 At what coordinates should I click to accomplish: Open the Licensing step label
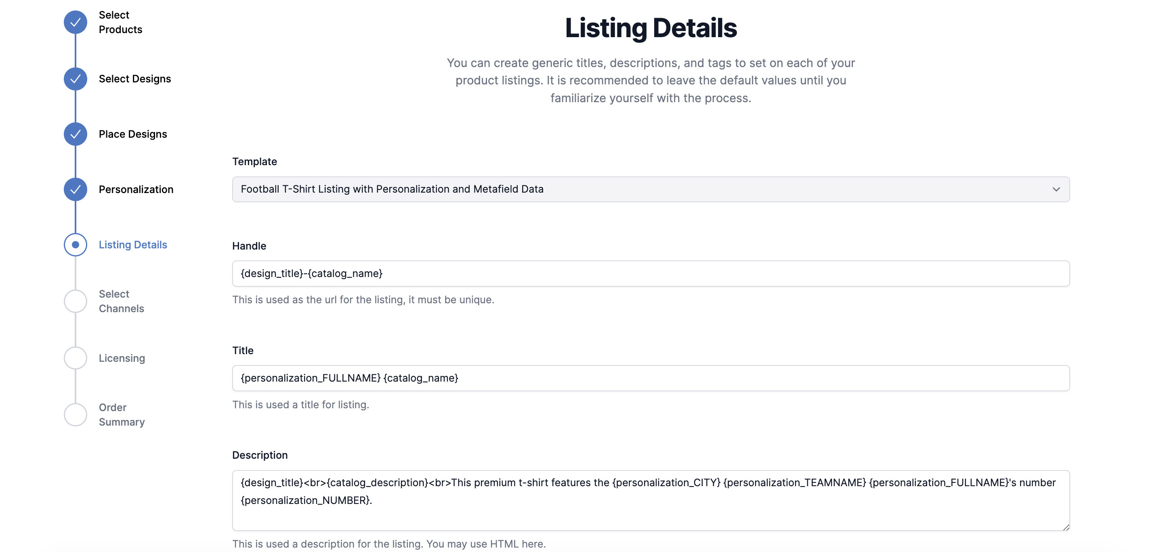pos(122,358)
